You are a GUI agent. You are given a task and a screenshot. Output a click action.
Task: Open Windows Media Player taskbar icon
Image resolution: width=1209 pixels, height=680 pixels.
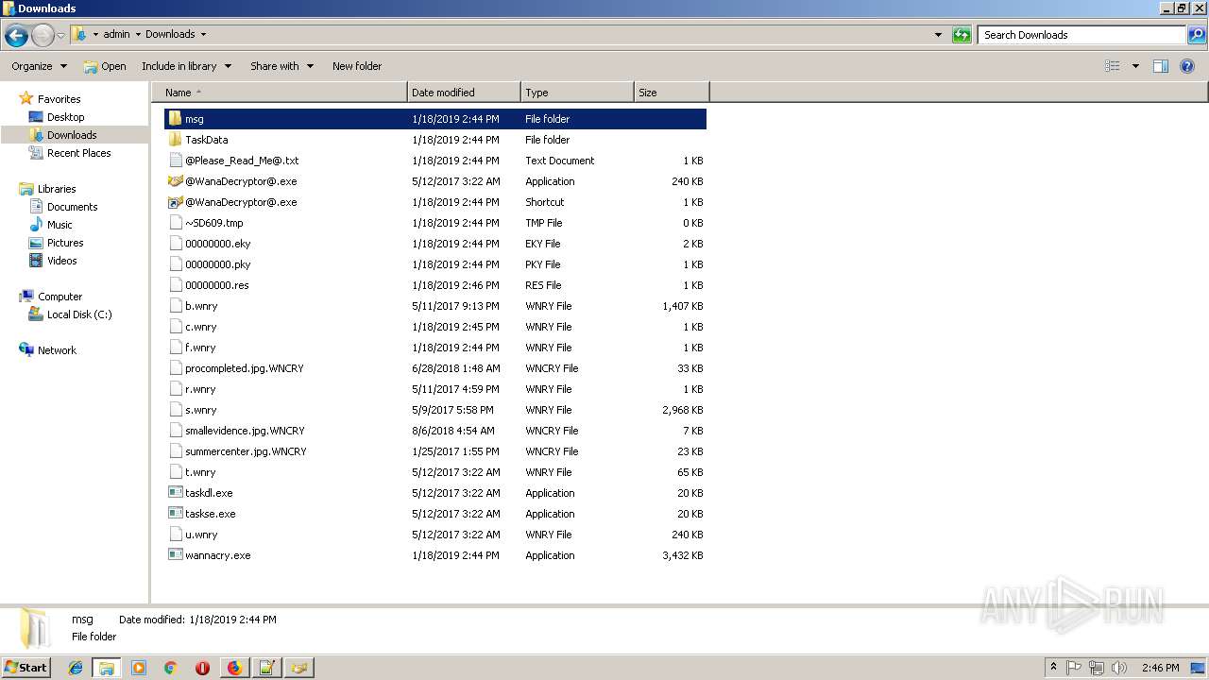click(x=139, y=668)
